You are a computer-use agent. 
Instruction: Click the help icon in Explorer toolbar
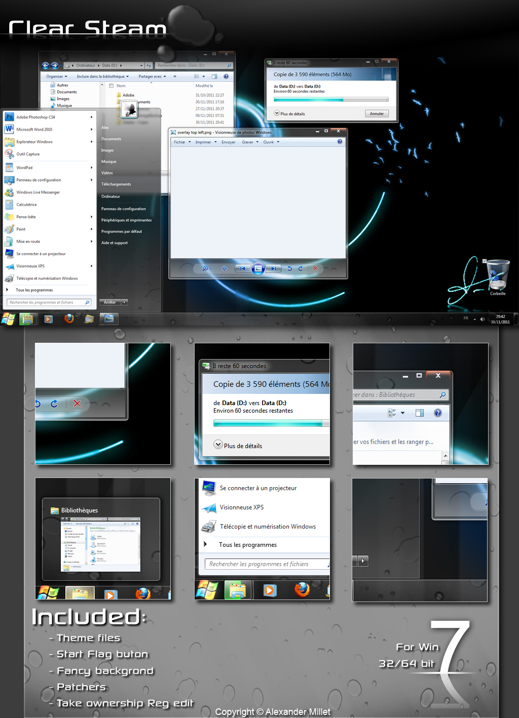pyautogui.click(x=226, y=76)
